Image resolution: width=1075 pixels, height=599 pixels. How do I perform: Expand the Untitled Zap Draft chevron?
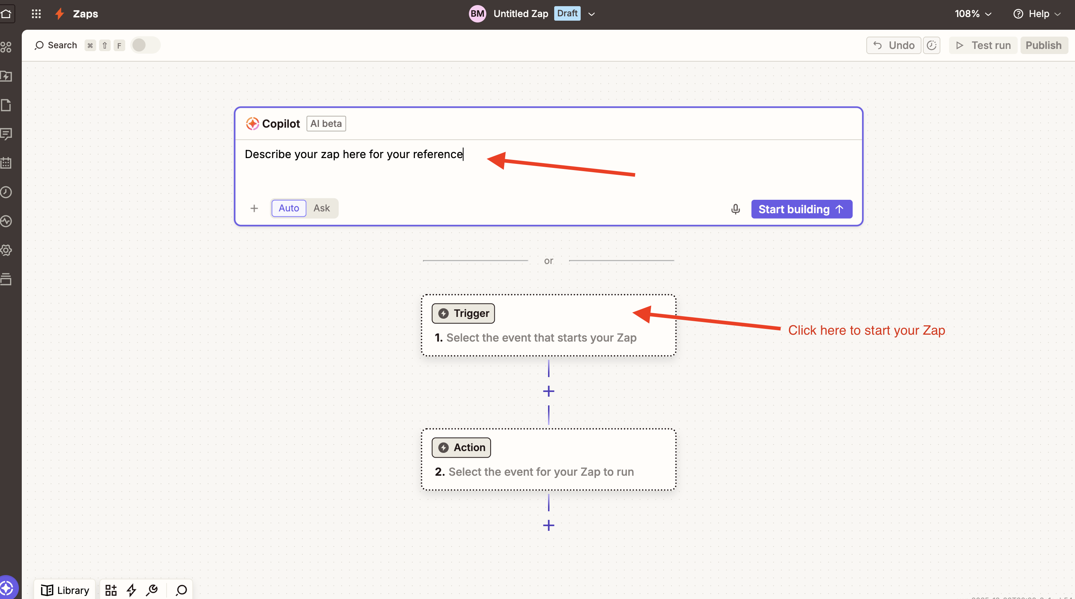click(591, 14)
